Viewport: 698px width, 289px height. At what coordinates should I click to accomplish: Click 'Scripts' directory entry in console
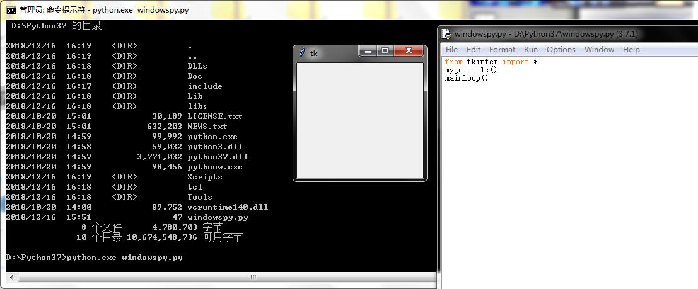[205, 177]
